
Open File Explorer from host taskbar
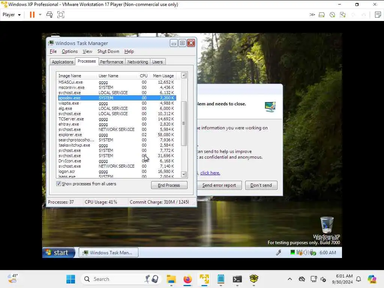point(171,279)
